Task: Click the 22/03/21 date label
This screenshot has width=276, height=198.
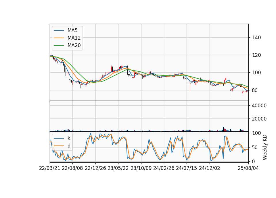Action: [x=50, y=168]
